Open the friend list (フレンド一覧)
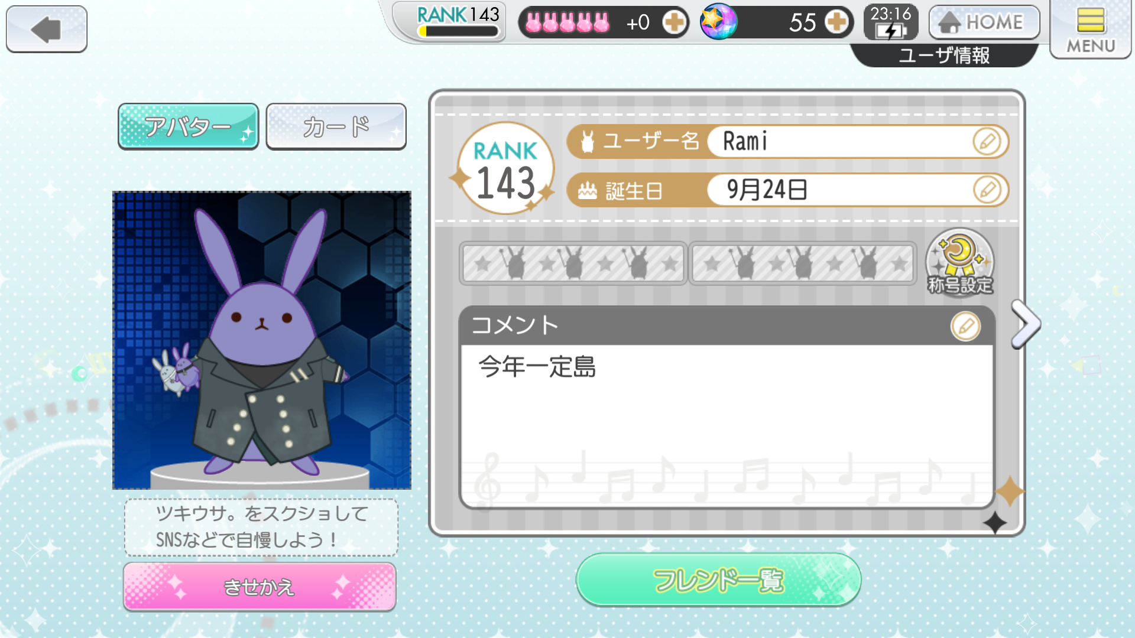1135x638 pixels. (719, 580)
